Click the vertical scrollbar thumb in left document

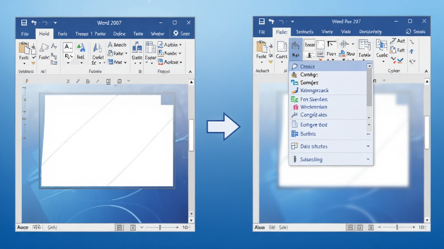191,135
